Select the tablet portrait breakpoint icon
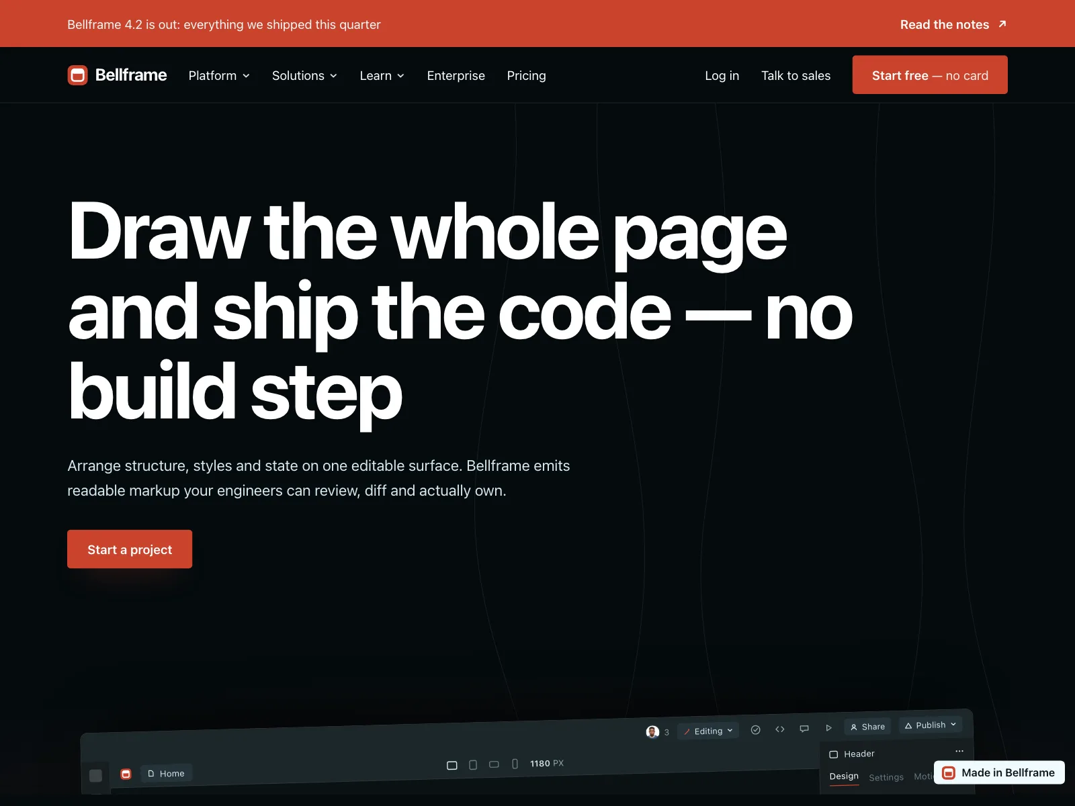 473,764
